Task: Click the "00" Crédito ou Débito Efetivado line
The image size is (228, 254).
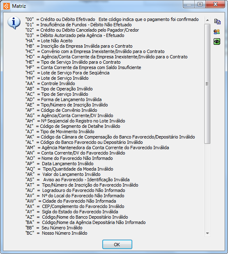Action: click(x=112, y=19)
